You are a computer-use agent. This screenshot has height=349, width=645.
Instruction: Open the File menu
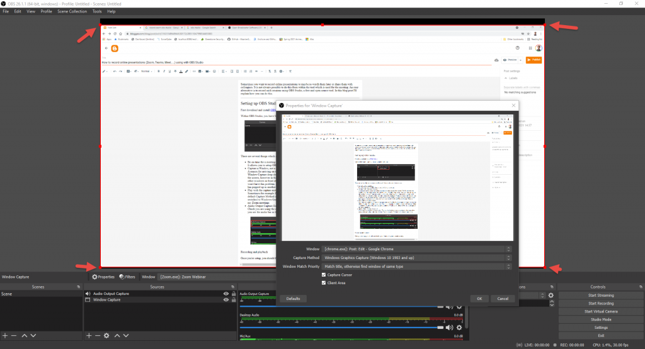pos(6,11)
